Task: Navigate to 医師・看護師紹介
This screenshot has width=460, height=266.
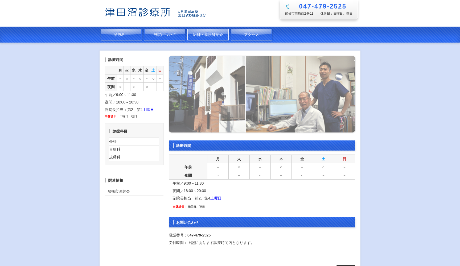Action: click(x=208, y=34)
